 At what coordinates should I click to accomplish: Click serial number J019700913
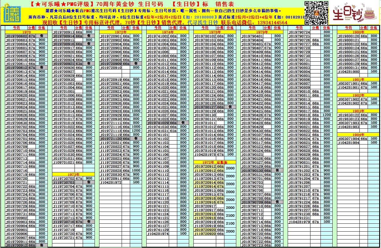64,32
